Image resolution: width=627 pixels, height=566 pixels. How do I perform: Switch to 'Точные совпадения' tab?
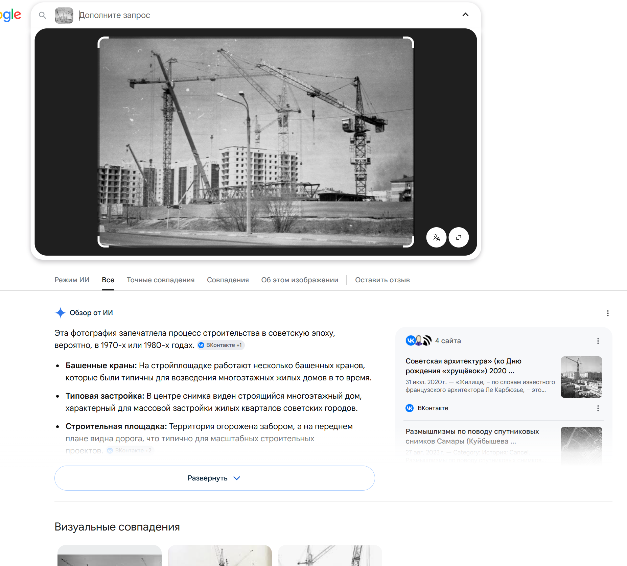[161, 280]
